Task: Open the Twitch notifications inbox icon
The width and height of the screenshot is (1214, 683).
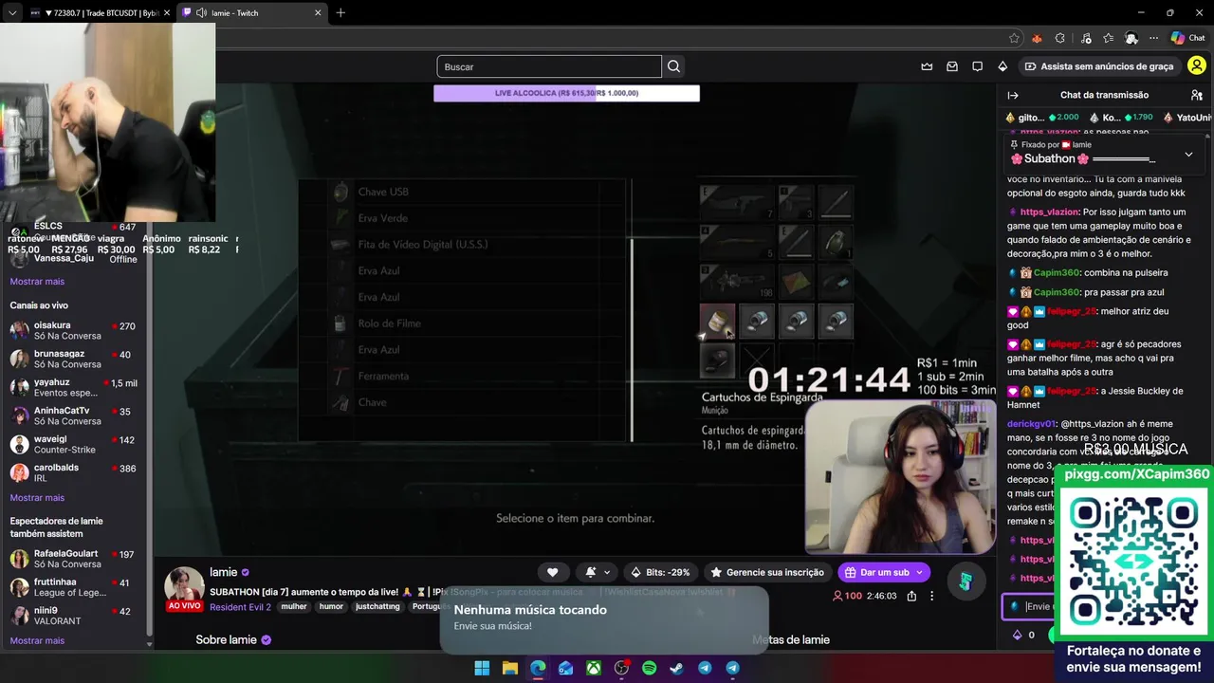Action: click(952, 66)
